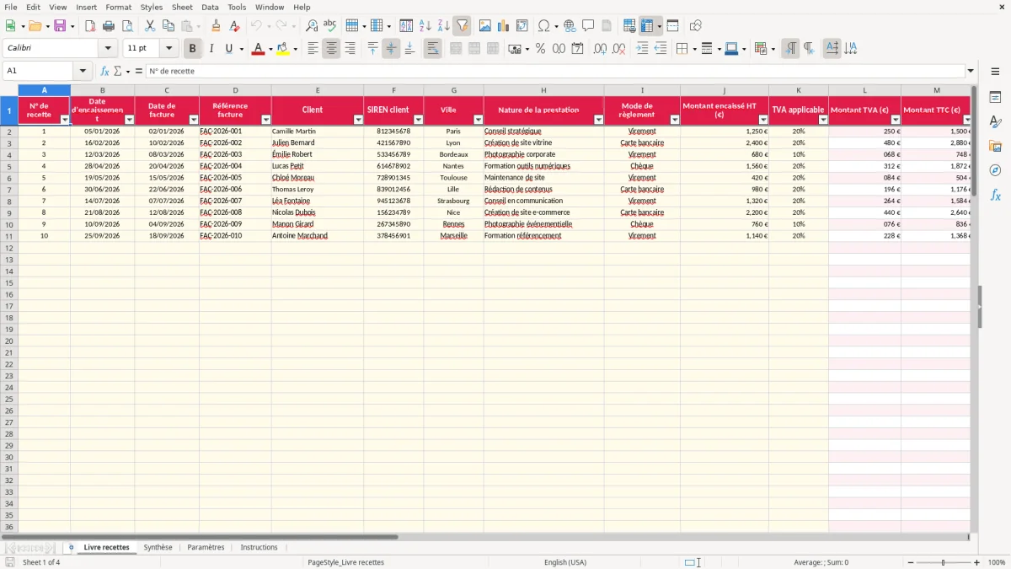
Task: Open the Name Box dropdown arrow
Action: pos(83,71)
